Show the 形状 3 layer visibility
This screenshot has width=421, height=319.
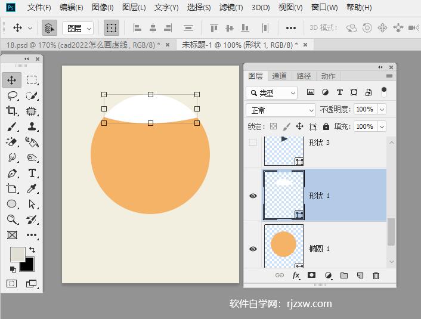point(253,143)
